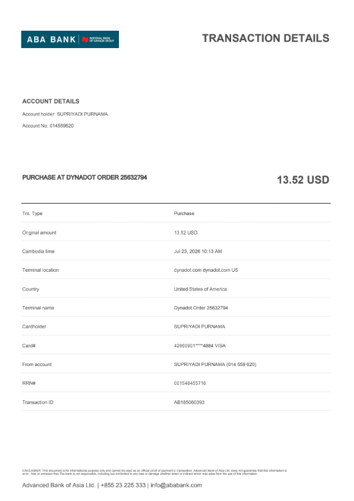Click account holder name SUPRIYADI PURNAMA
This screenshot has width=354, height=501.
(82, 114)
